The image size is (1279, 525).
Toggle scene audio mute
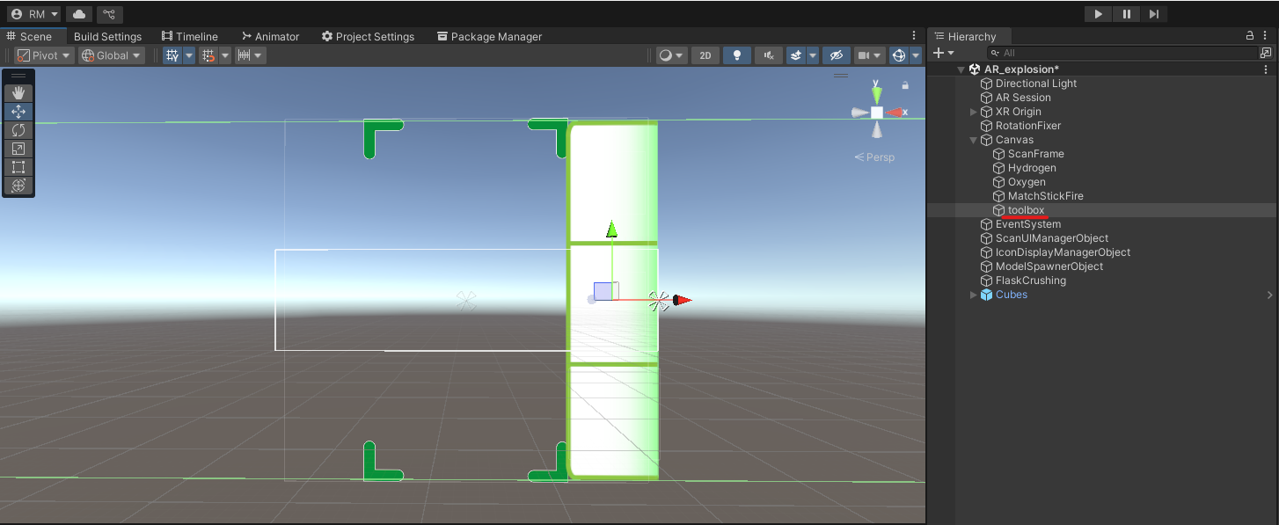768,55
